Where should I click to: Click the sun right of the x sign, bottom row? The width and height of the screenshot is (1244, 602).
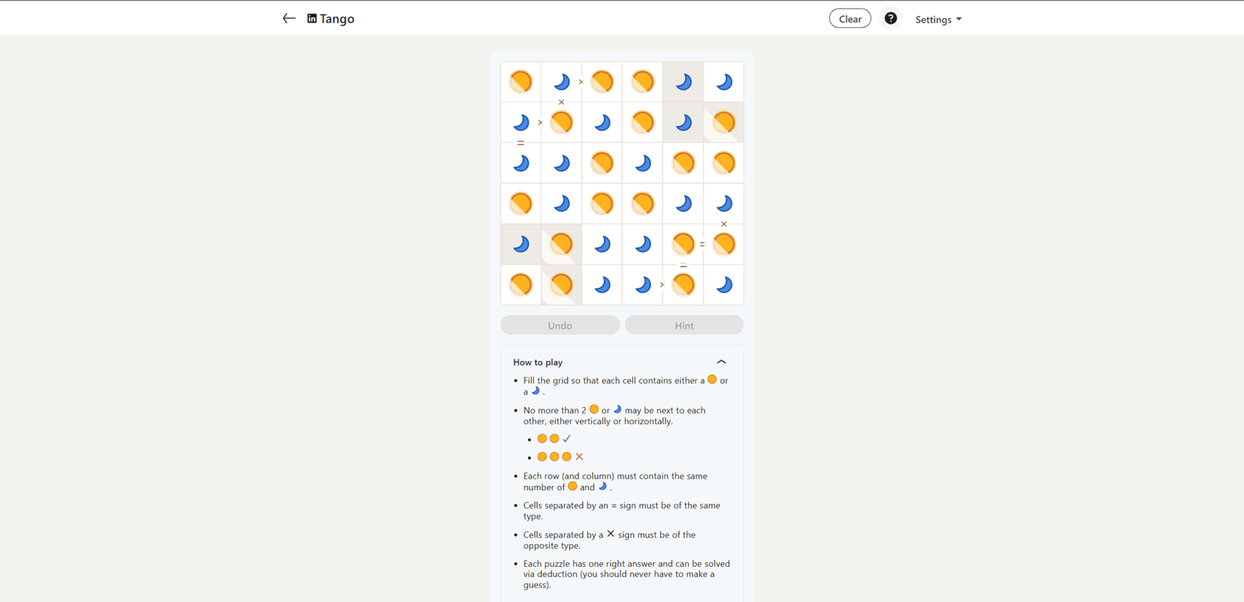pos(683,285)
